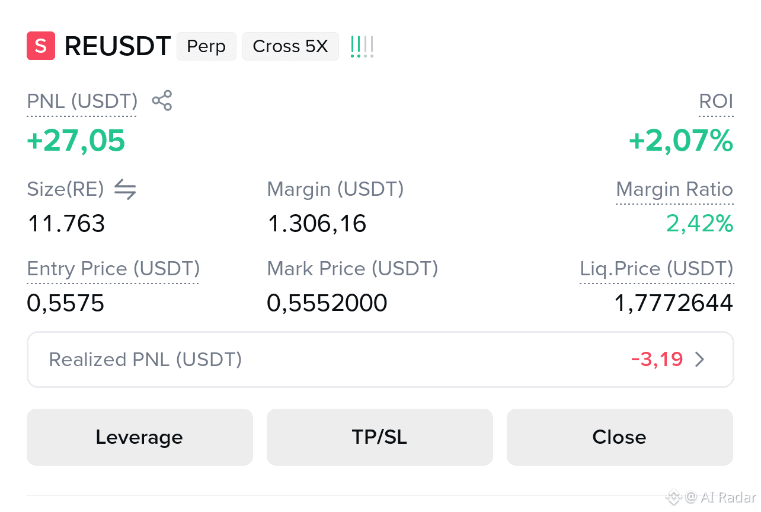Click the Margin Ratio label
The width and height of the screenshot is (761, 512).
click(x=674, y=189)
